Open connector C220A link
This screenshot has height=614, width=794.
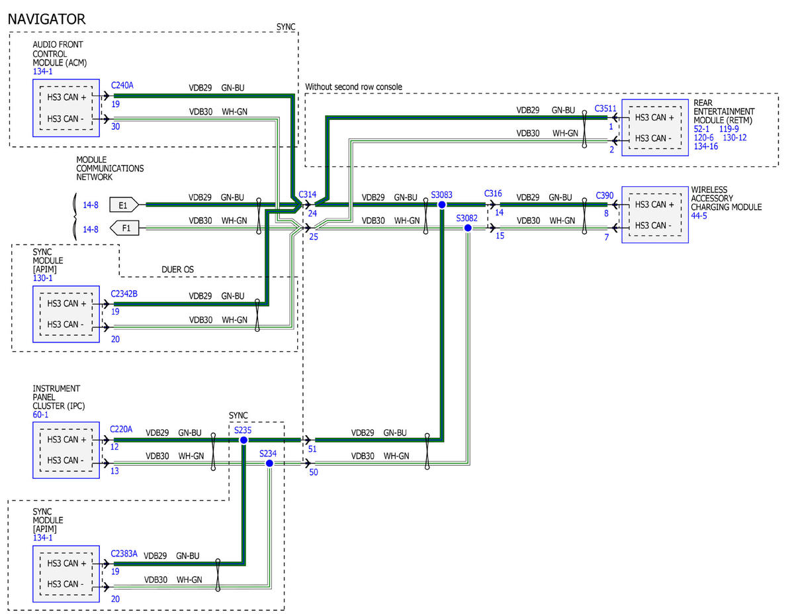point(121,429)
